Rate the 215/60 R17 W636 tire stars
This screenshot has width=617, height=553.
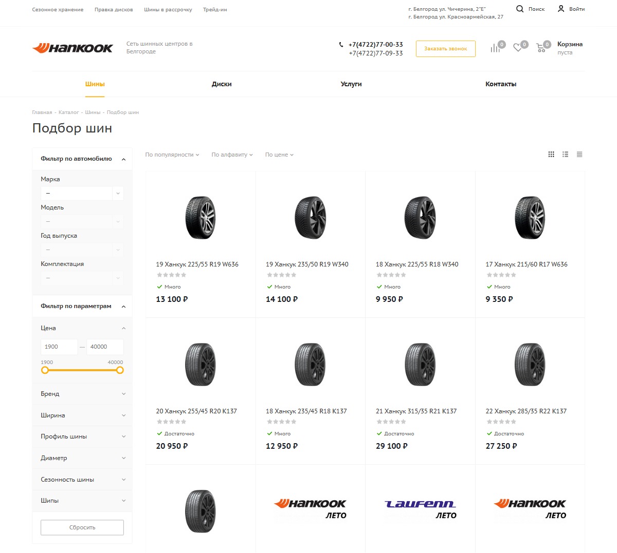[501, 275]
